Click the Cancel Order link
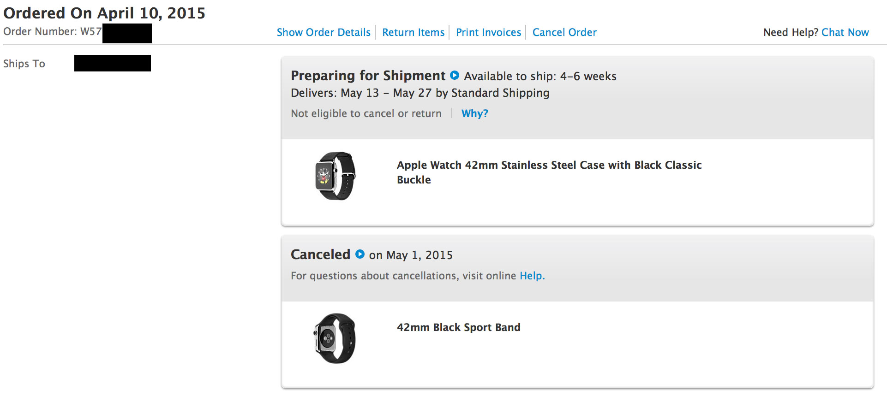887x402 pixels. (x=564, y=32)
